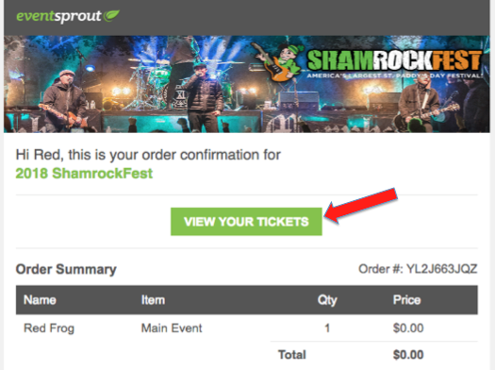Click the Main Event $0.00 price cell
This screenshot has height=370, width=495.
(x=408, y=328)
